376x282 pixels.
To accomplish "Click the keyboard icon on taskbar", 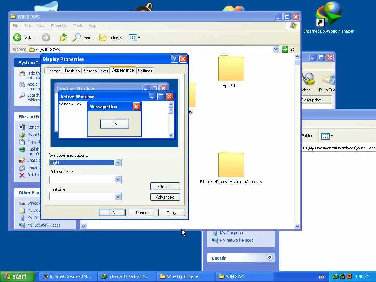I will click(322, 277).
